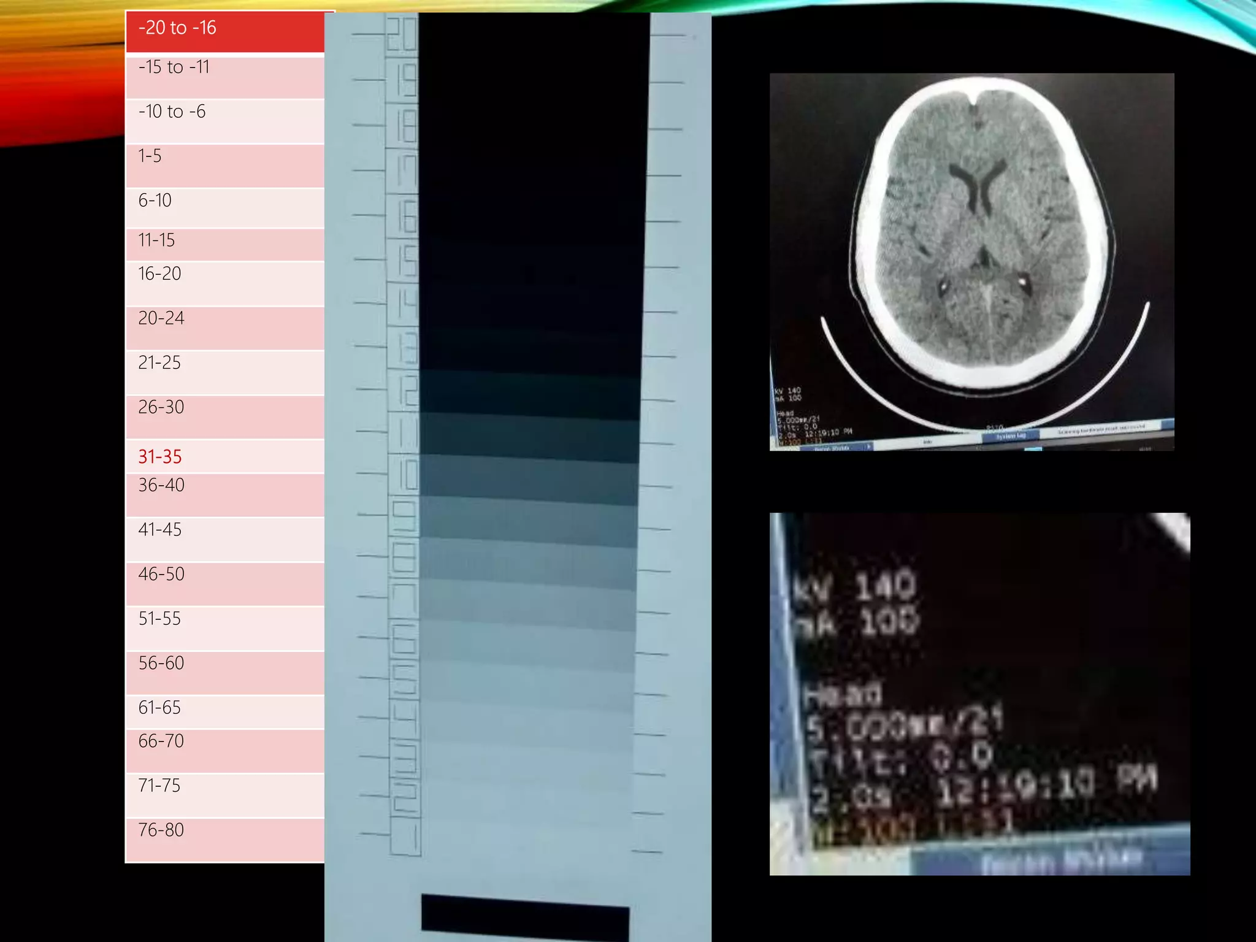Click the black bar below step wedge
Image resolution: width=1256 pixels, height=942 pixels.
pyautogui.click(x=525, y=921)
